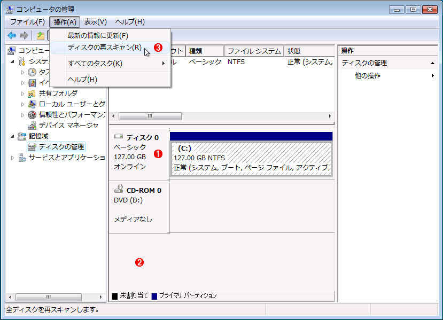Click the tree pane scroll left arrow

click(10, 297)
